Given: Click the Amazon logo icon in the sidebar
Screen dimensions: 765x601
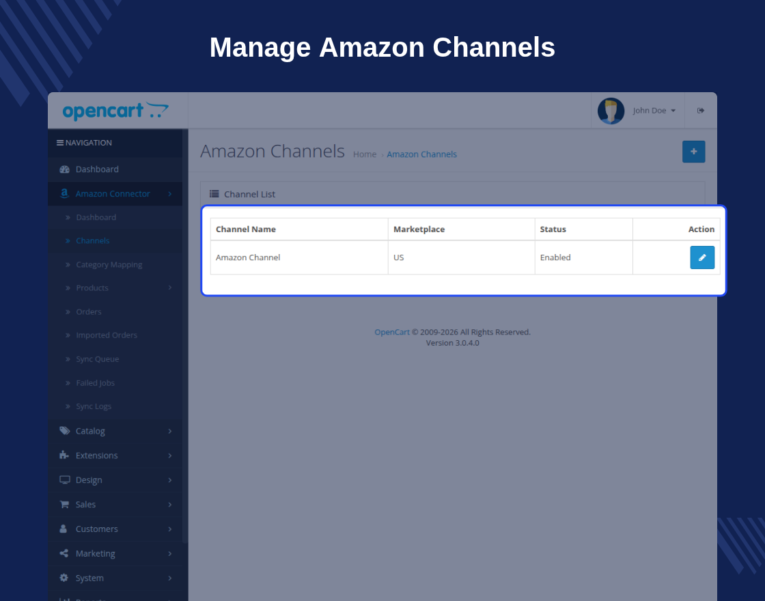Looking at the screenshot, I should click(64, 193).
